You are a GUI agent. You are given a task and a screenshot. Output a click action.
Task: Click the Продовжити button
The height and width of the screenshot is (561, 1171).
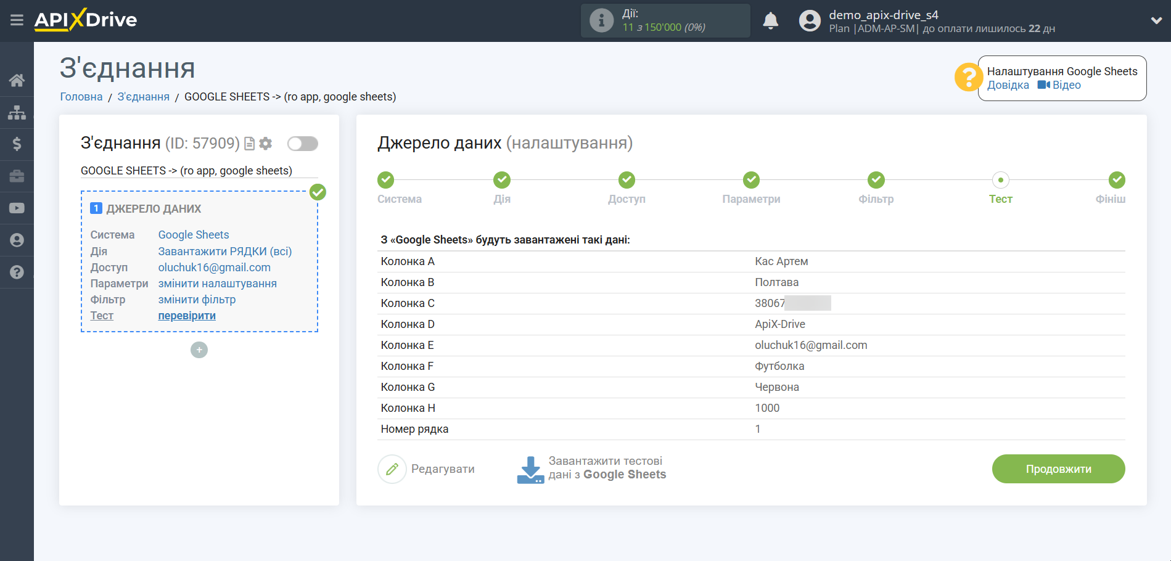(1058, 469)
